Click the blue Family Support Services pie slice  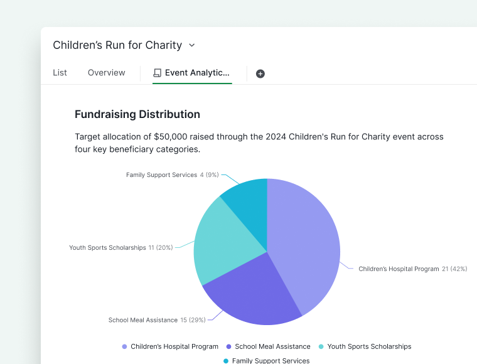pyautogui.click(x=248, y=200)
